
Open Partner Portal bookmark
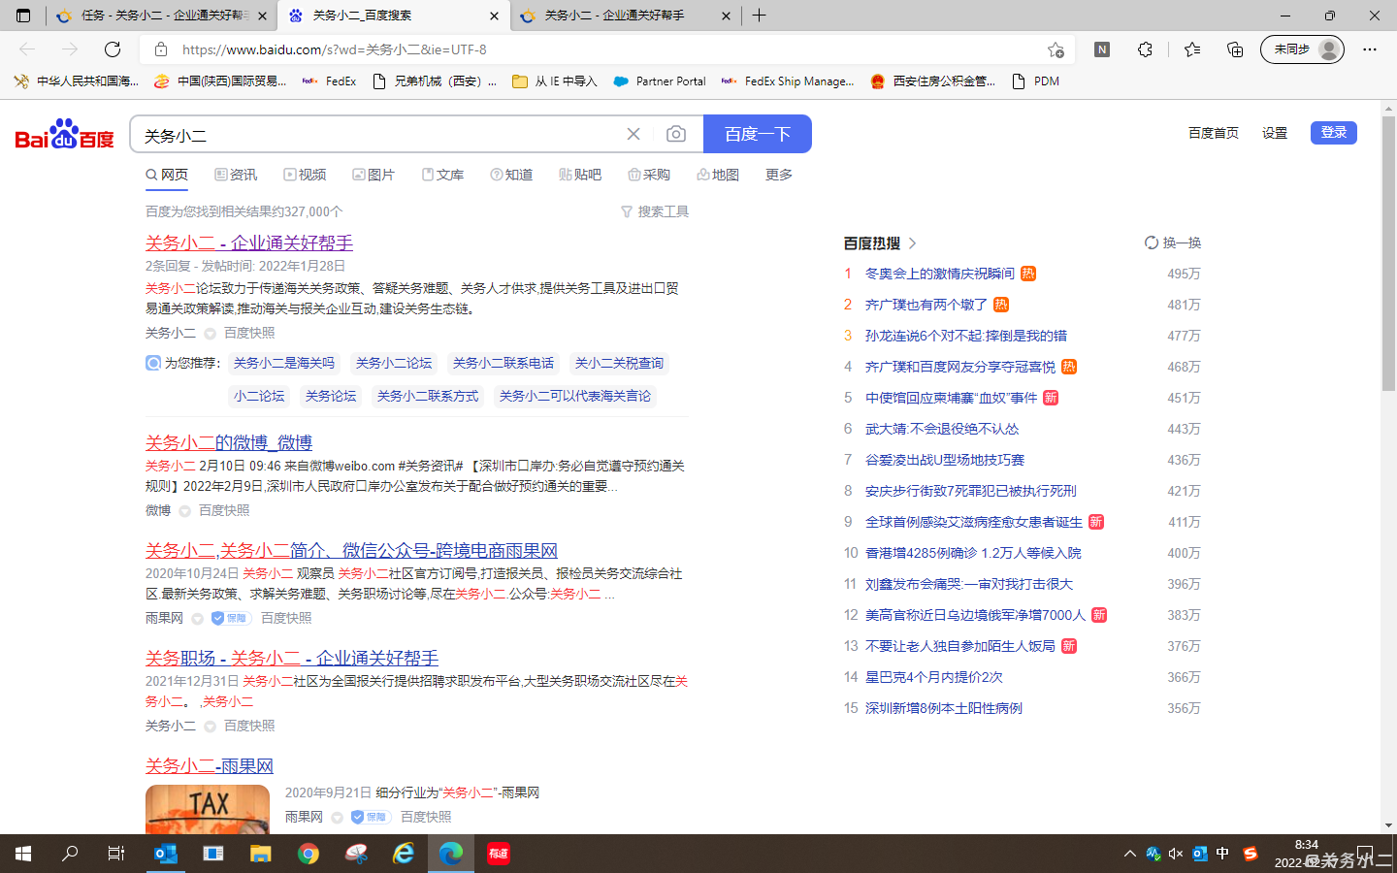(660, 81)
